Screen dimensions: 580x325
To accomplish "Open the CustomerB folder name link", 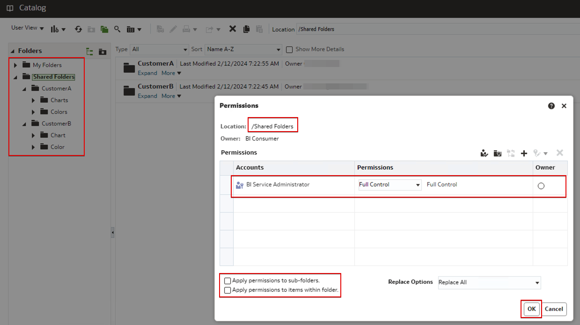I will pos(155,86).
